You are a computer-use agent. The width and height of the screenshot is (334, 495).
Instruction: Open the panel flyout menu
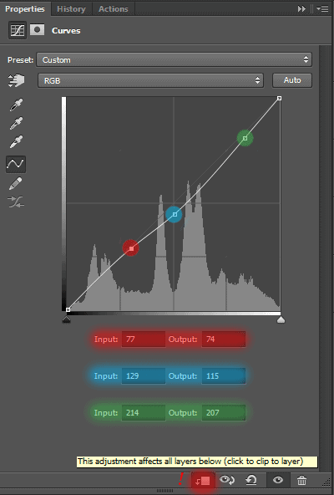[322, 9]
